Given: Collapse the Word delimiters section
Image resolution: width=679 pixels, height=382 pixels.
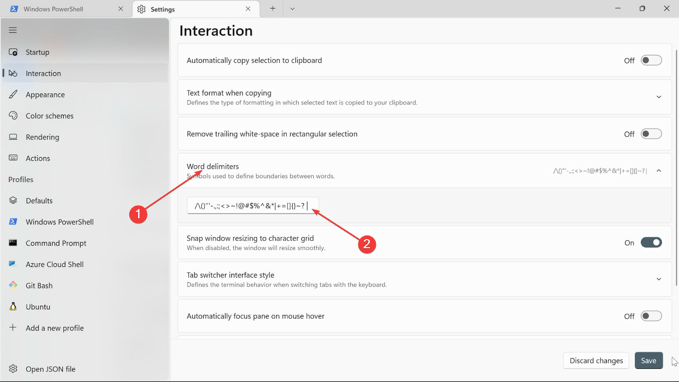Looking at the screenshot, I should click(659, 171).
